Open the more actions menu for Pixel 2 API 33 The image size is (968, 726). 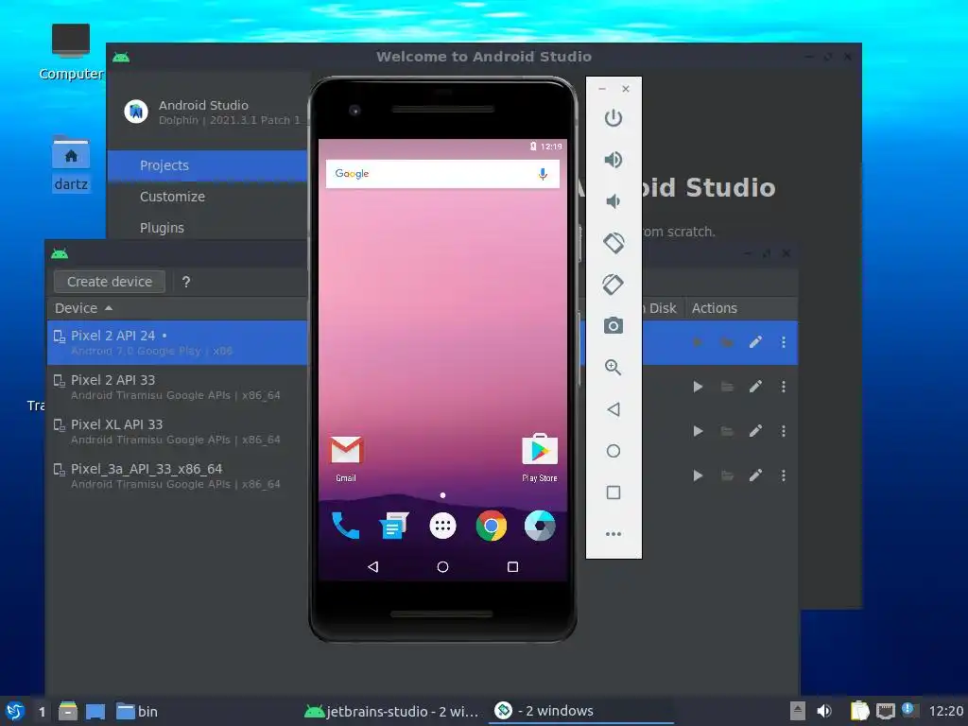784,387
